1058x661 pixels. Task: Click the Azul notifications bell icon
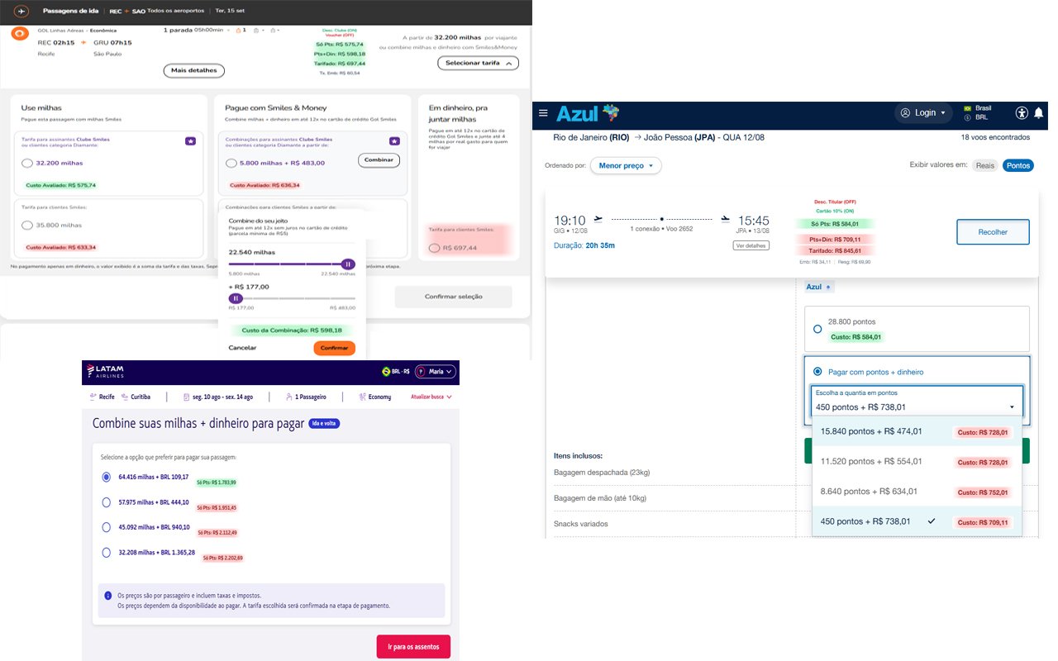pyautogui.click(x=1039, y=113)
